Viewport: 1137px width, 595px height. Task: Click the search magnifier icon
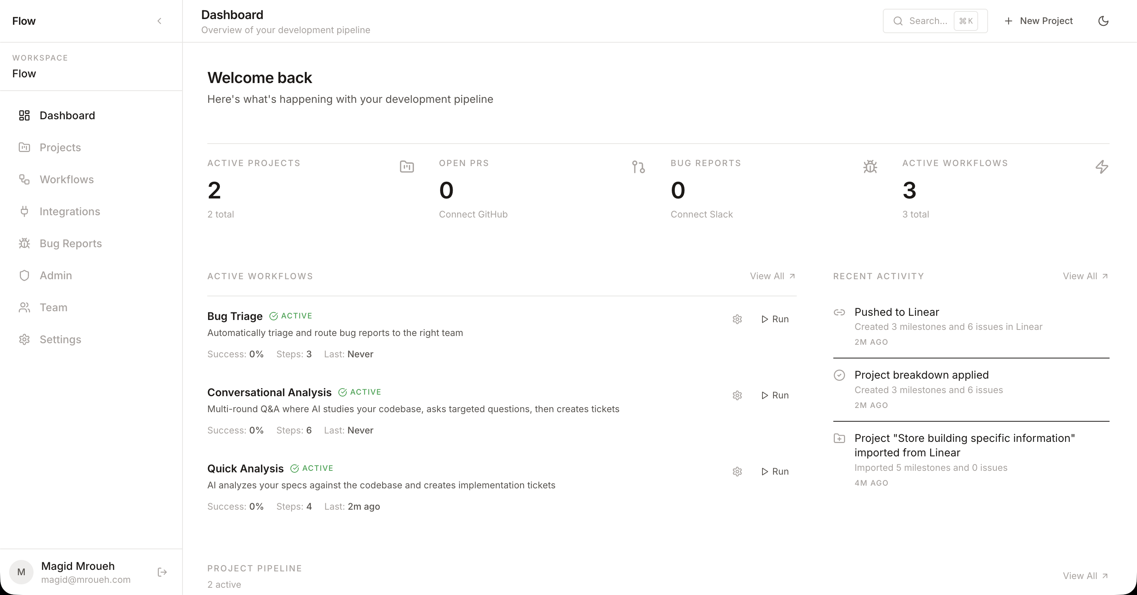coord(898,21)
